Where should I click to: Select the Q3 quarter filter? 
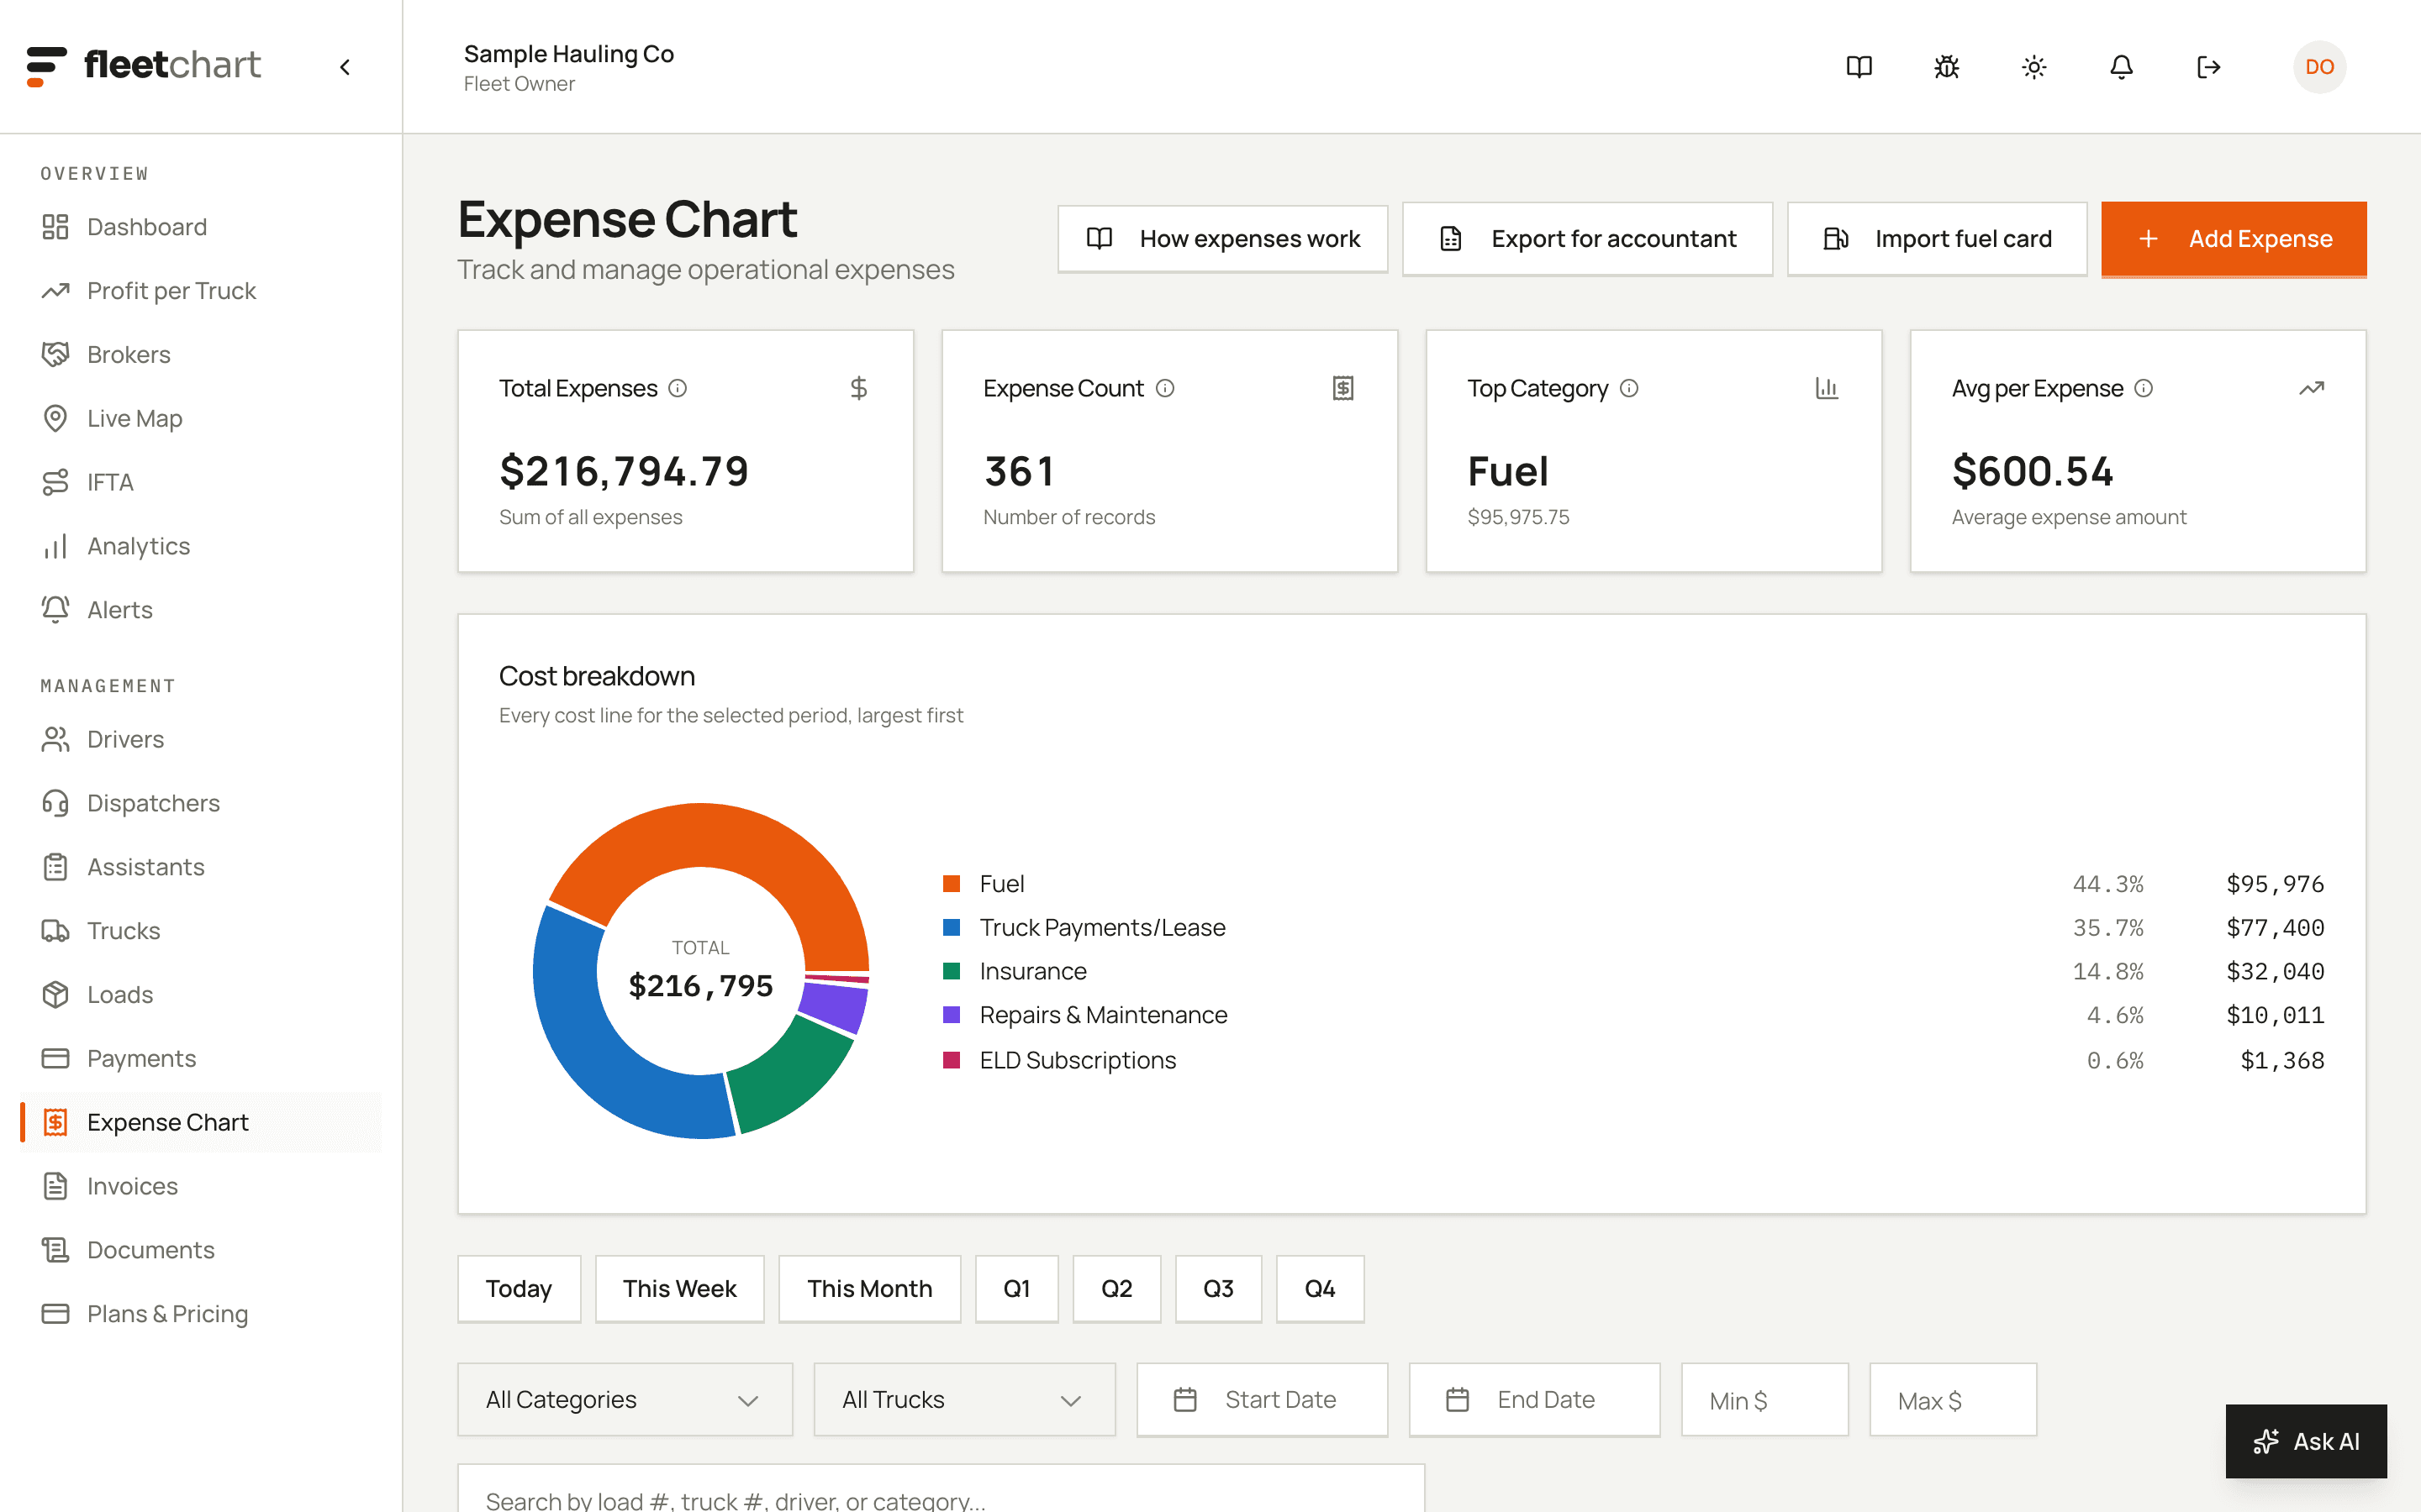tap(1217, 1288)
